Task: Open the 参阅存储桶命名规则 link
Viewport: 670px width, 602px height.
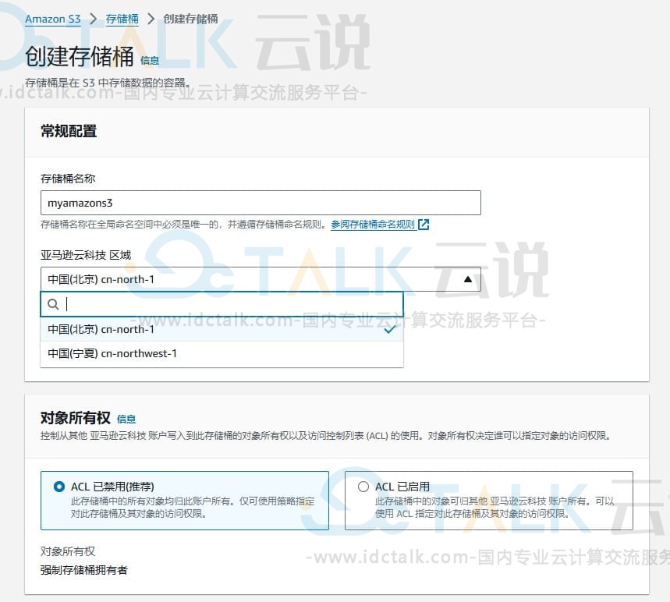Action: [373, 225]
